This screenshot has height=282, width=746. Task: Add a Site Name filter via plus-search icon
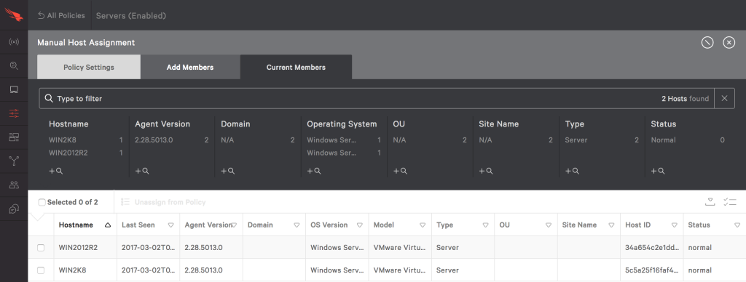pos(486,171)
